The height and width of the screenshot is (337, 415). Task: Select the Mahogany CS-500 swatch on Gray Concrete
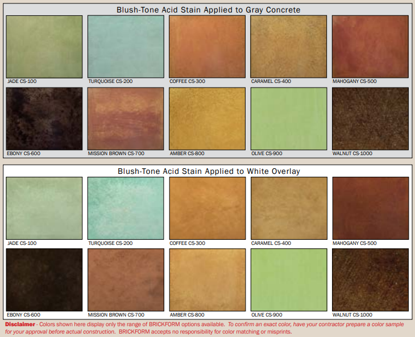coord(370,47)
